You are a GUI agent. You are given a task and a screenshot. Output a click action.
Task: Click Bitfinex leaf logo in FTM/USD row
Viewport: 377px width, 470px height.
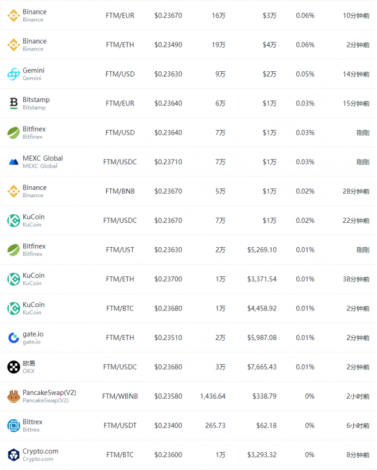[13, 133]
